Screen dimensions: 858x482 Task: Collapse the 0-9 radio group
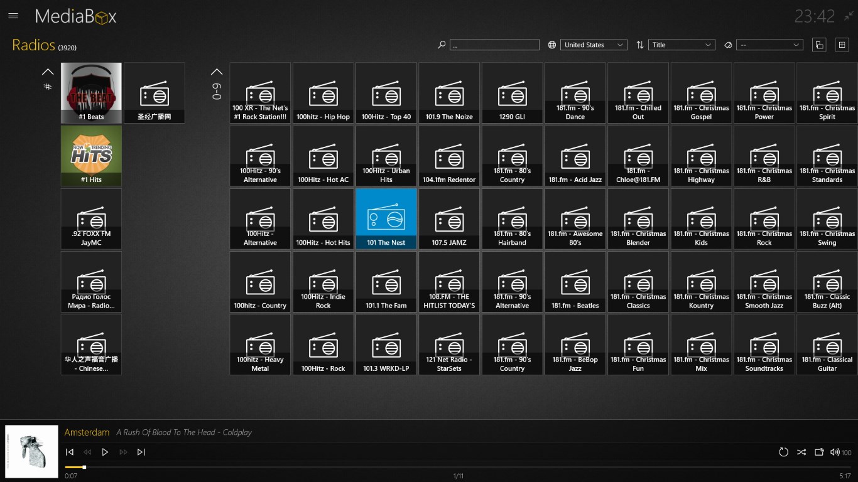click(x=217, y=72)
